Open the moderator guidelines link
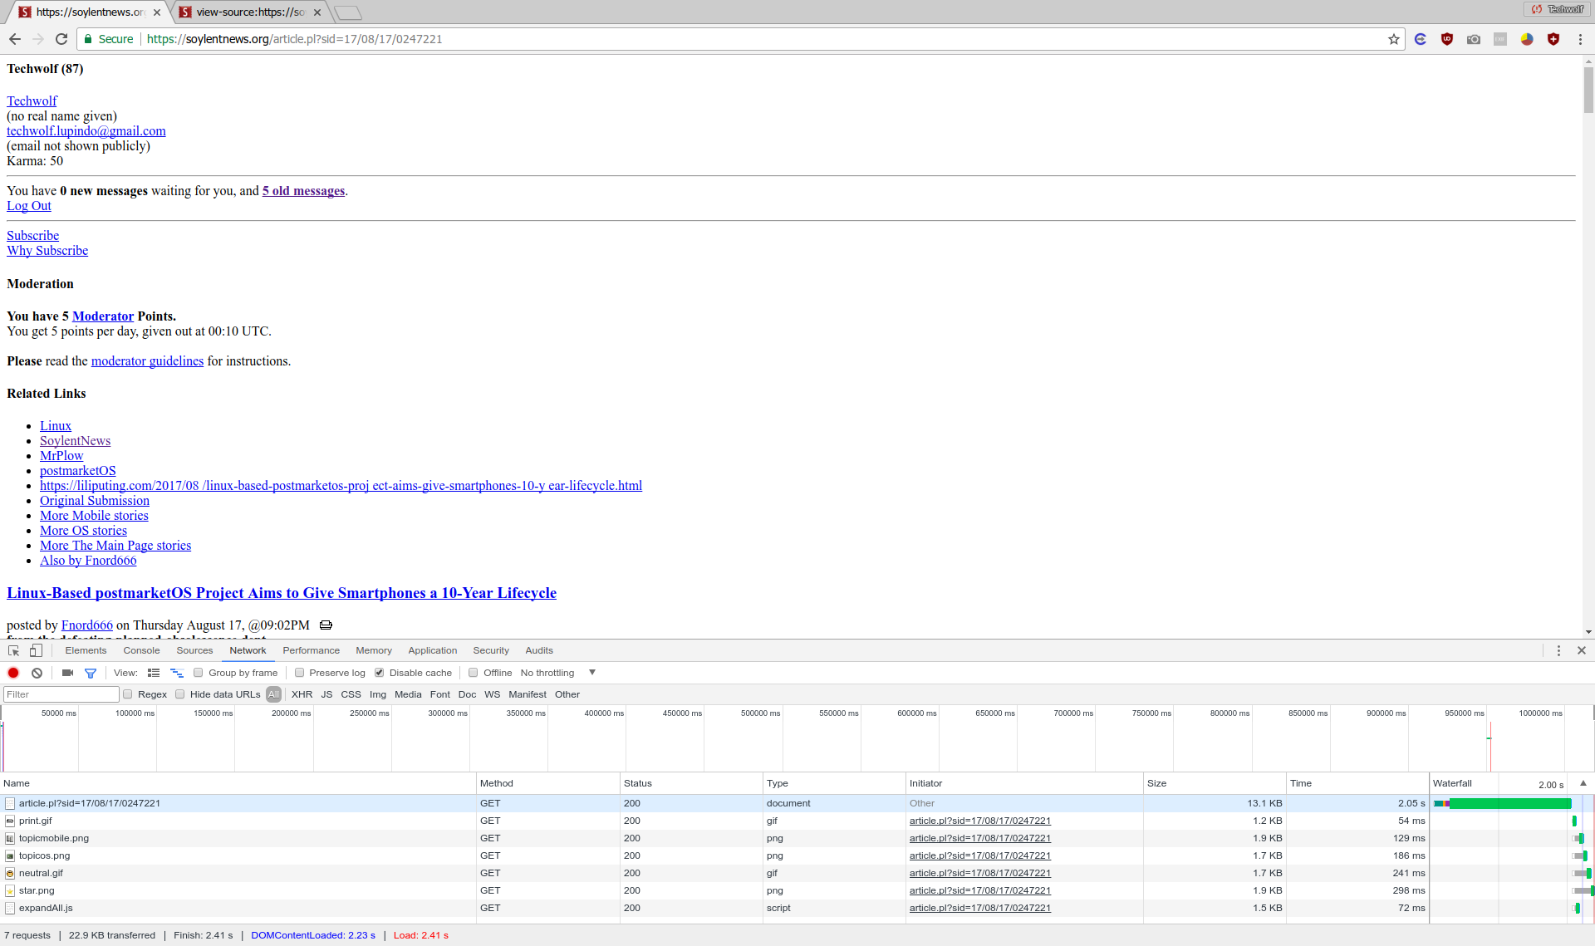 (147, 361)
